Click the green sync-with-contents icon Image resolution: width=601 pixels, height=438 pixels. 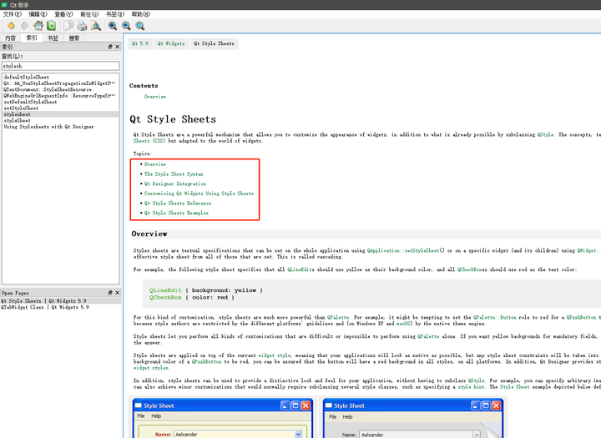coord(52,26)
